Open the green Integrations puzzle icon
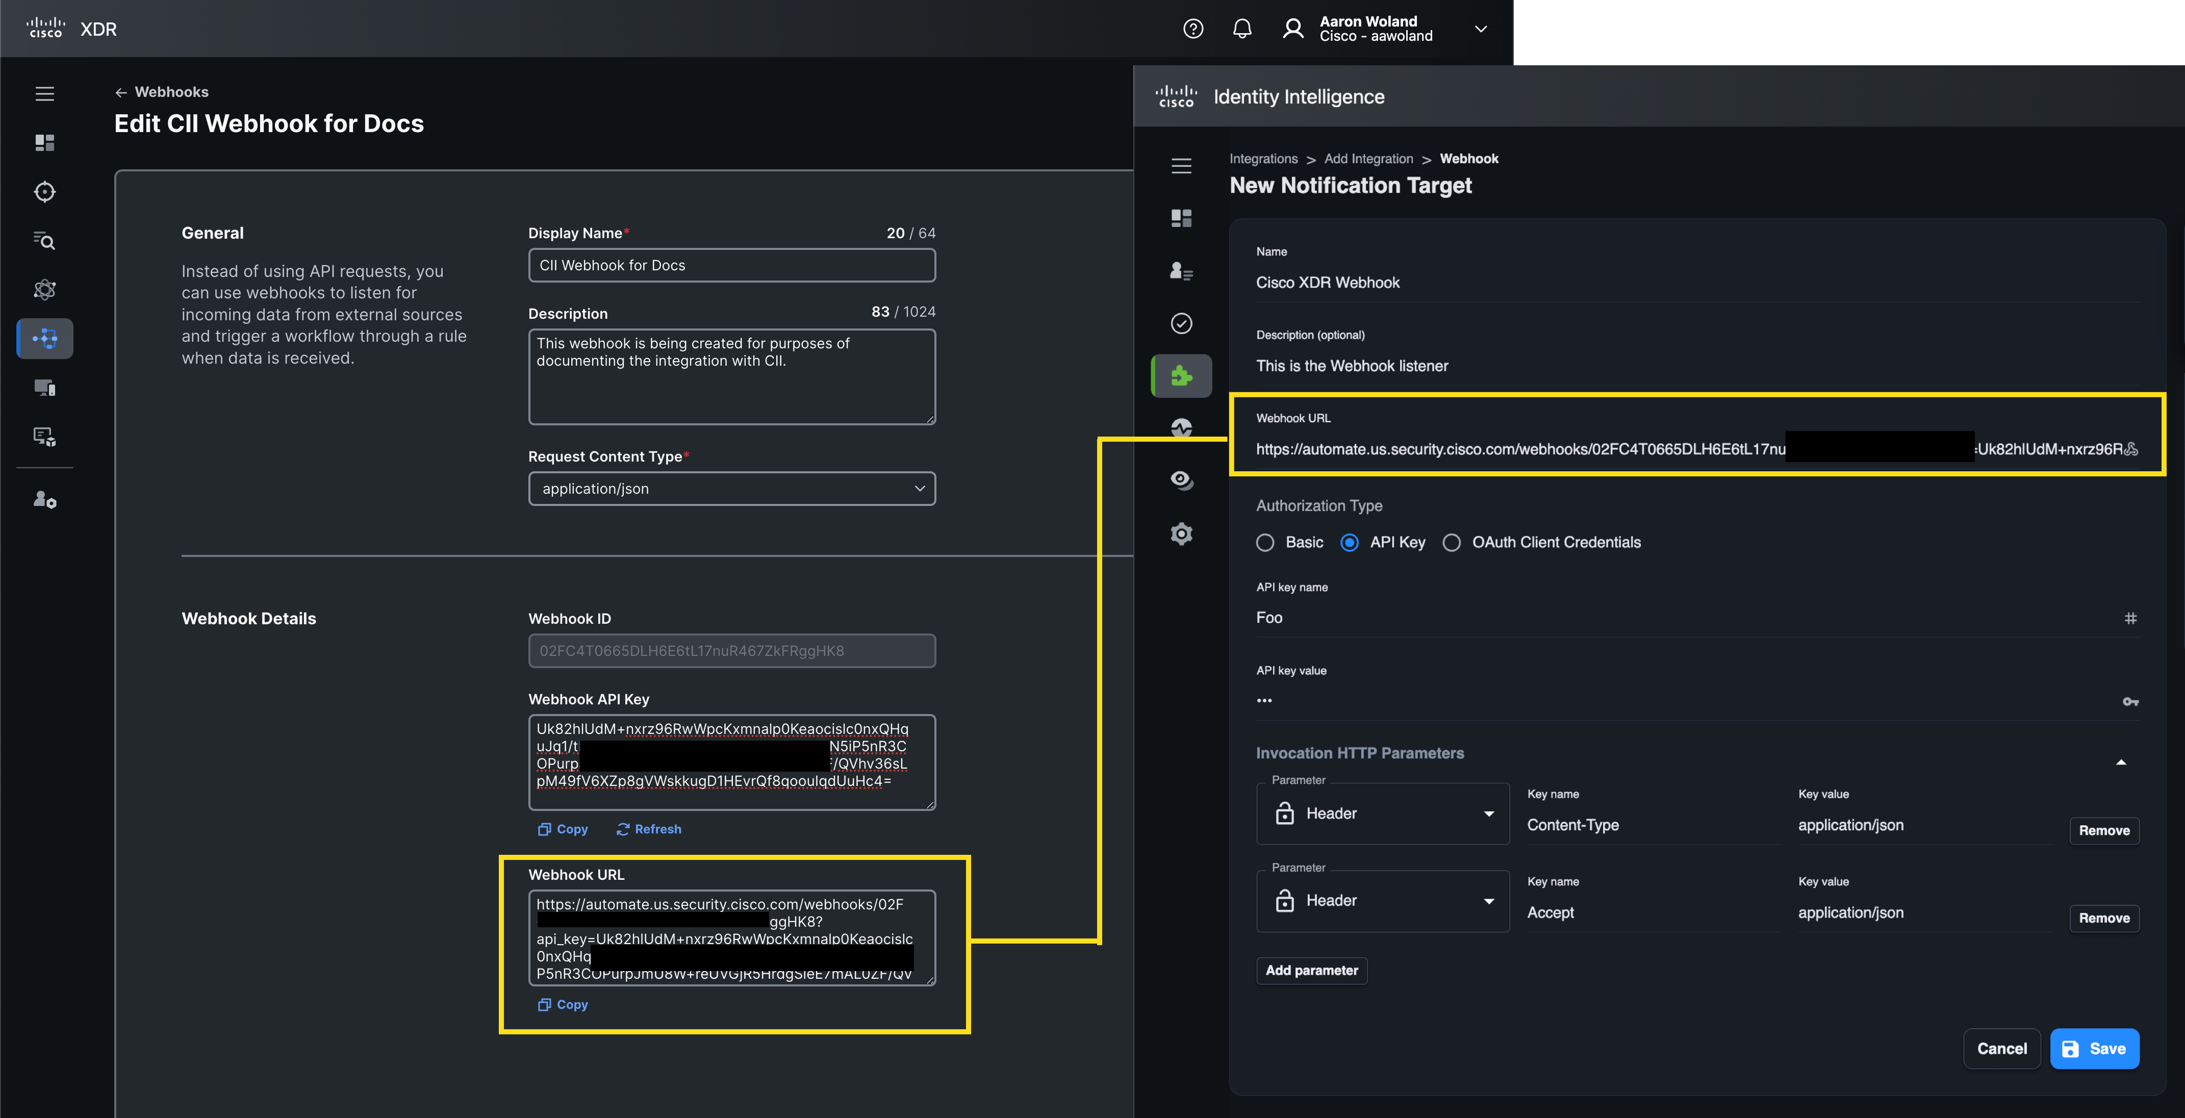 coord(1181,376)
